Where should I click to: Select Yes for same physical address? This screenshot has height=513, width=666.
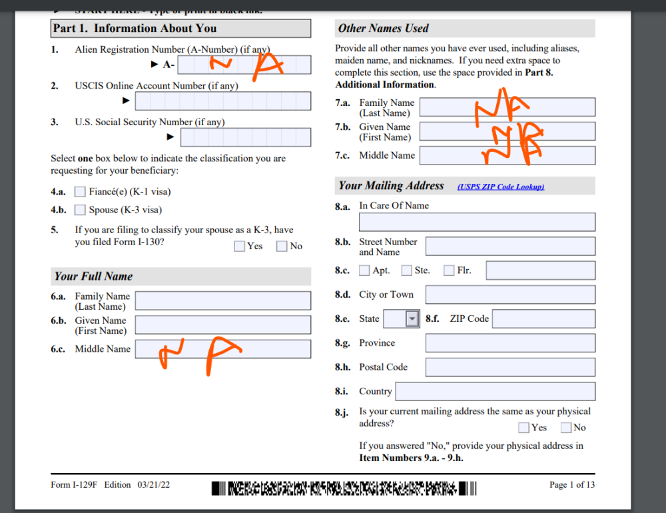tap(523, 428)
